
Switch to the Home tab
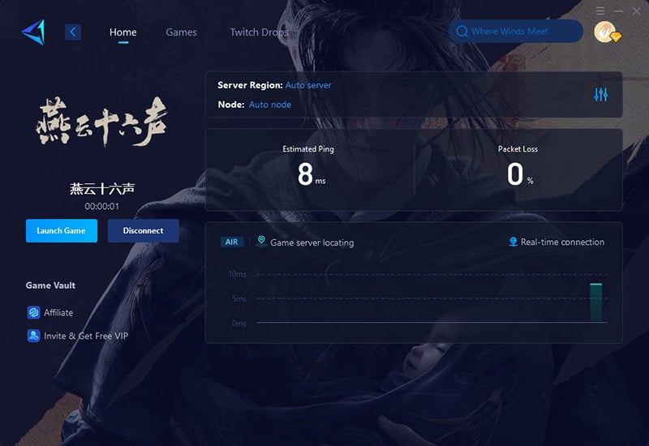click(x=123, y=32)
